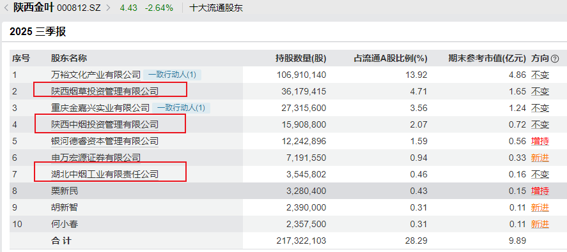This screenshot has height=252, width=567.
Task: Open shareholder 陕西烟草投资管理有限公司
Action: [104, 91]
